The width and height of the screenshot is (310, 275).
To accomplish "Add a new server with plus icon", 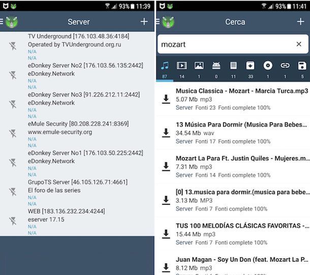I will click(144, 21).
